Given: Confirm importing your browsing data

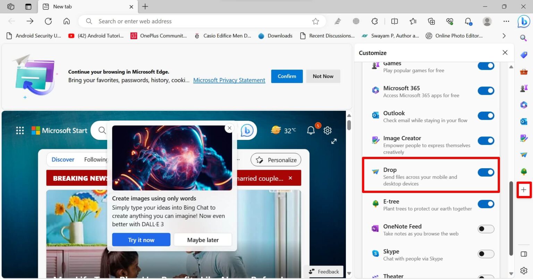Looking at the screenshot, I should pos(287,76).
